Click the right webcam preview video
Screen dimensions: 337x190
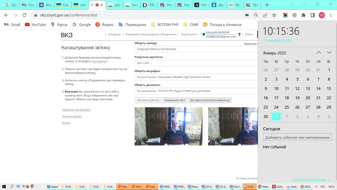pyautogui.click(x=233, y=126)
